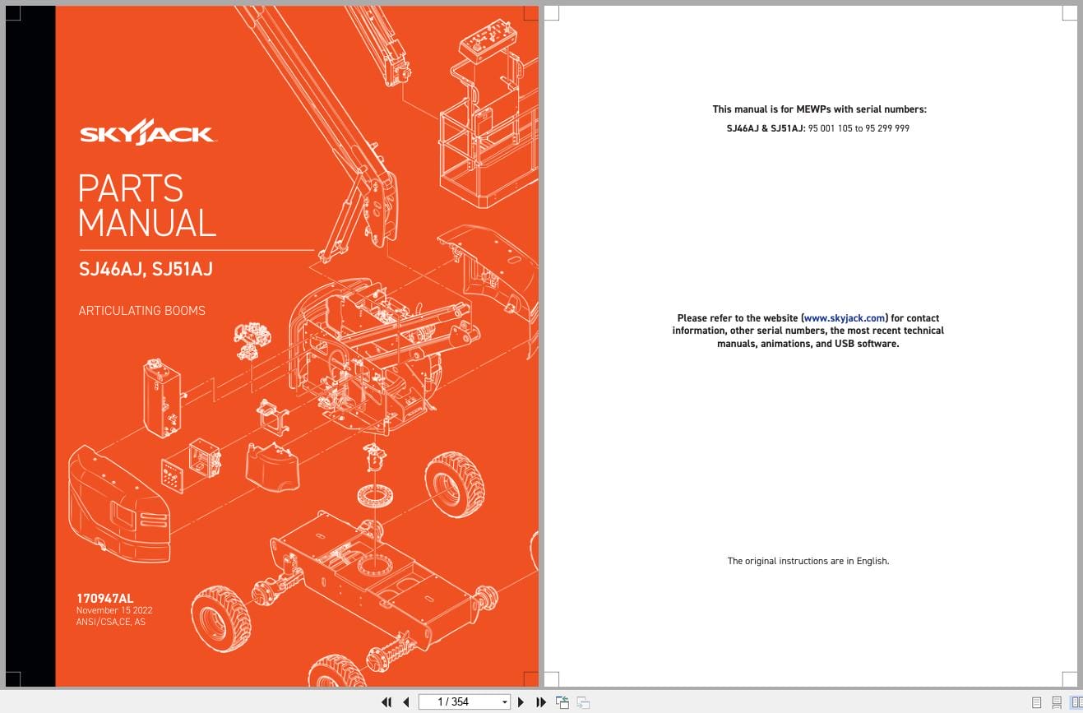The width and height of the screenshot is (1083, 713).
Task: Return to the previous view
Action: pyautogui.click(x=562, y=702)
